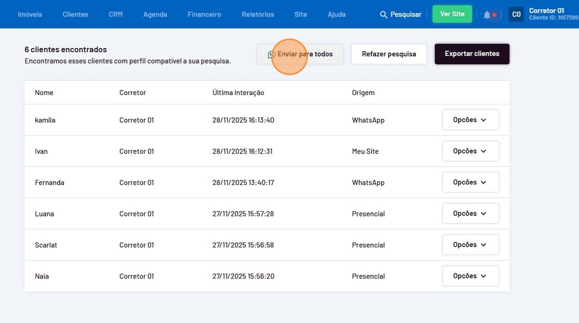The height and width of the screenshot is (323, 579).
Task: Click WhatsApp icon on Enviar para todos
Action: coord(271,54)
